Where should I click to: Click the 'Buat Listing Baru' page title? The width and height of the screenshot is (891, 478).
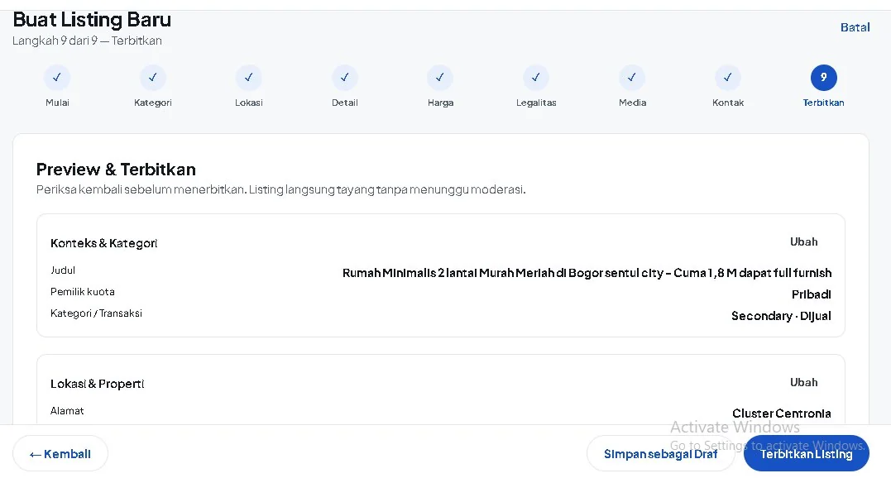click(x=92, y=20)
